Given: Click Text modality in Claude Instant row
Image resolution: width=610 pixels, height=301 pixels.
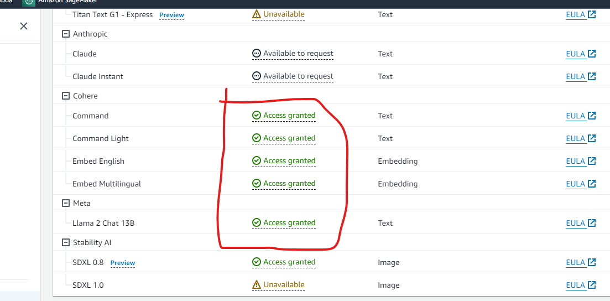Looking at the screenshot, I should tap(385, 76).
